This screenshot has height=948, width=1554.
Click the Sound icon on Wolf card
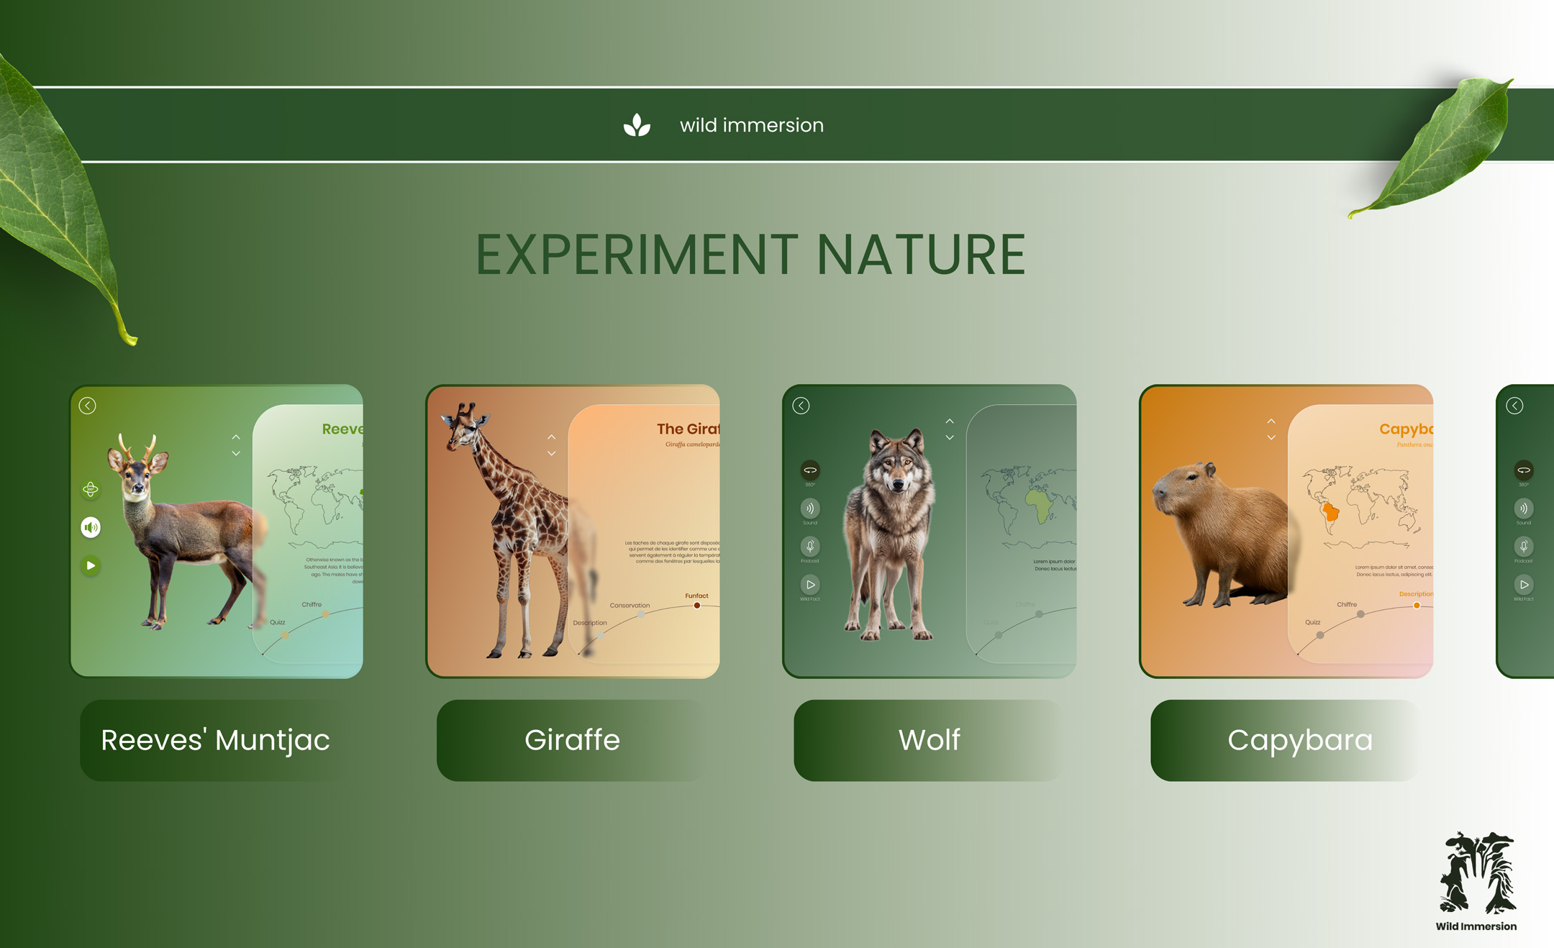810,509
